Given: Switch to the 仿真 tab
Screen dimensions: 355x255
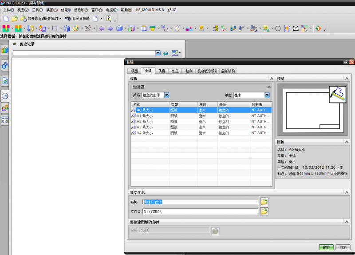Looking at the screenshot, I should pyautogui.click(x=162, y=71).
